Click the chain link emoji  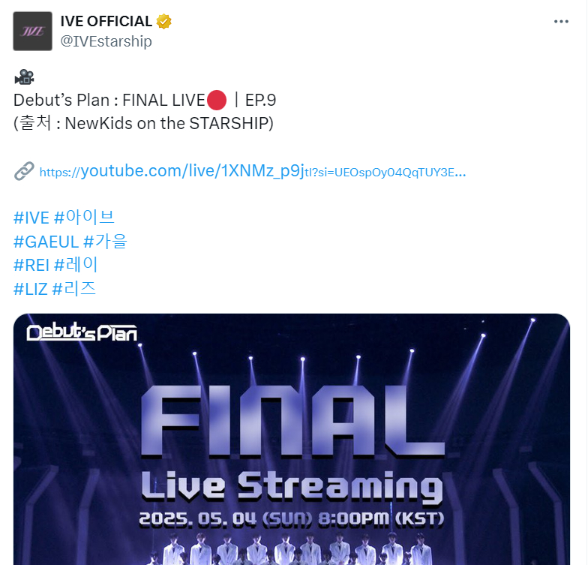[24, 171]
